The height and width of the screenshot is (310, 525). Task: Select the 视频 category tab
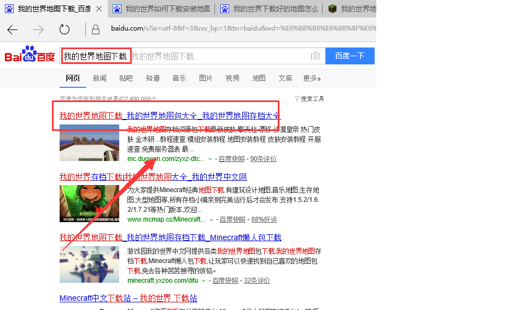pyautogui.click(x=232, y=78)
